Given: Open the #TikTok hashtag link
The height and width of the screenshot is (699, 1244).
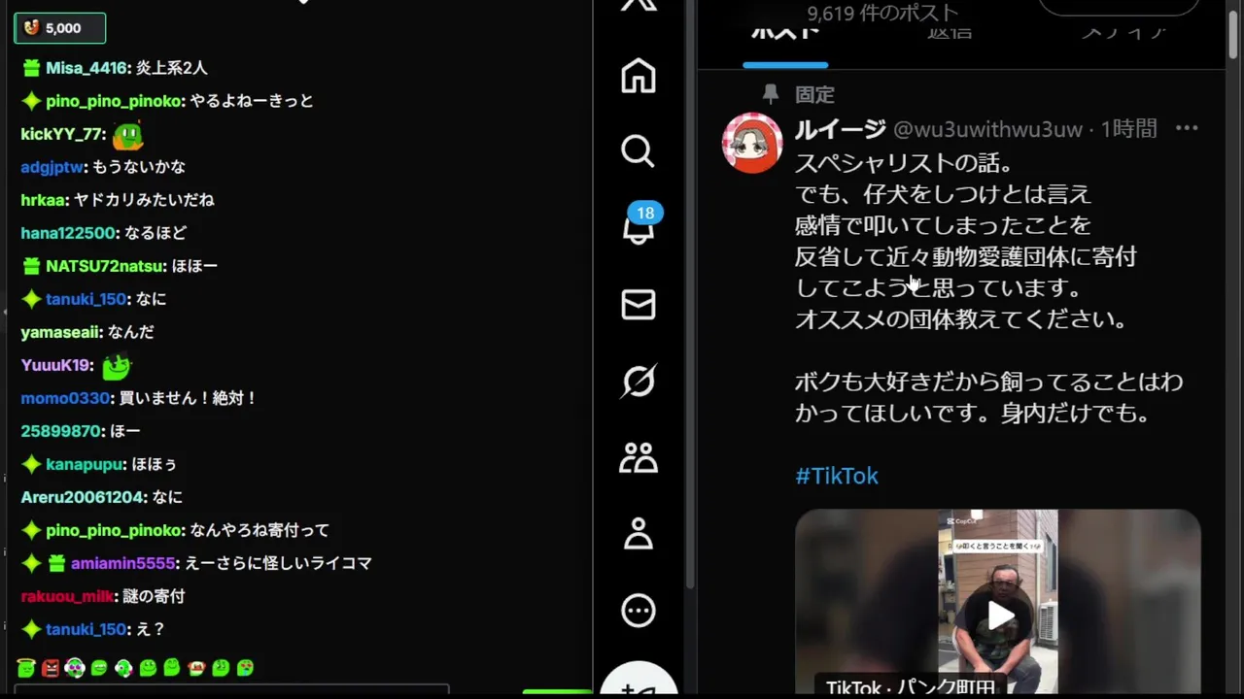Looking at the screenshot, I should [837, 476].
